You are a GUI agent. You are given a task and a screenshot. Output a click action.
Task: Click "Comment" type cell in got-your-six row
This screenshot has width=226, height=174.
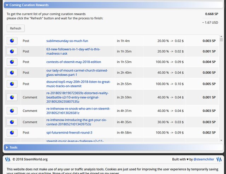click(30, 122)
